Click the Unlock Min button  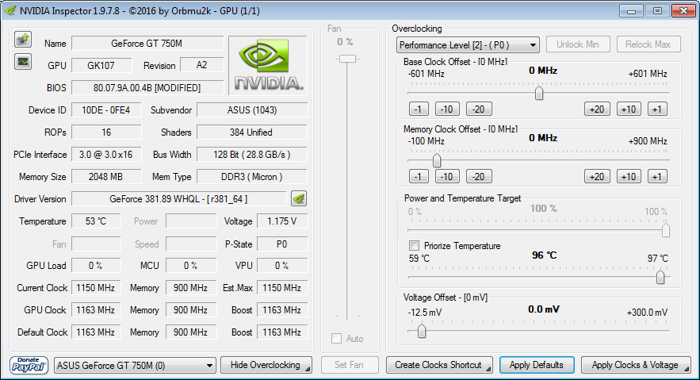(x=578, y=44)
